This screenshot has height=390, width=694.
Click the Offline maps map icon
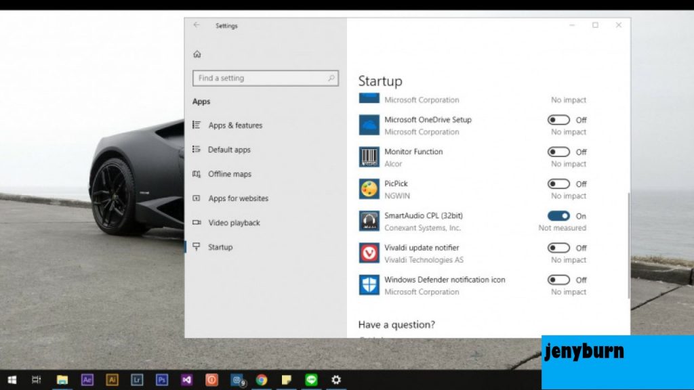197,174
